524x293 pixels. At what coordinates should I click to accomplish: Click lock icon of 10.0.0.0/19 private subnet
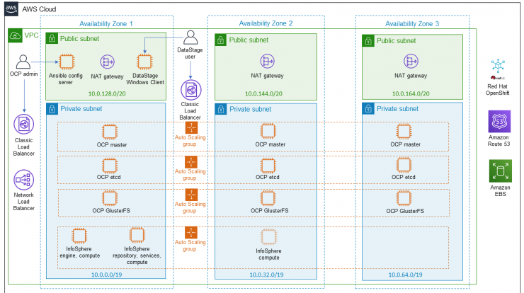tap(52, 109)
